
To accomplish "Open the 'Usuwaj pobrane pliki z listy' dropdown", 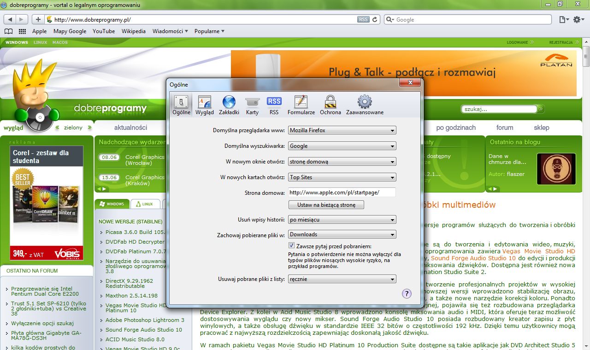I will click(x=342, y=279).
